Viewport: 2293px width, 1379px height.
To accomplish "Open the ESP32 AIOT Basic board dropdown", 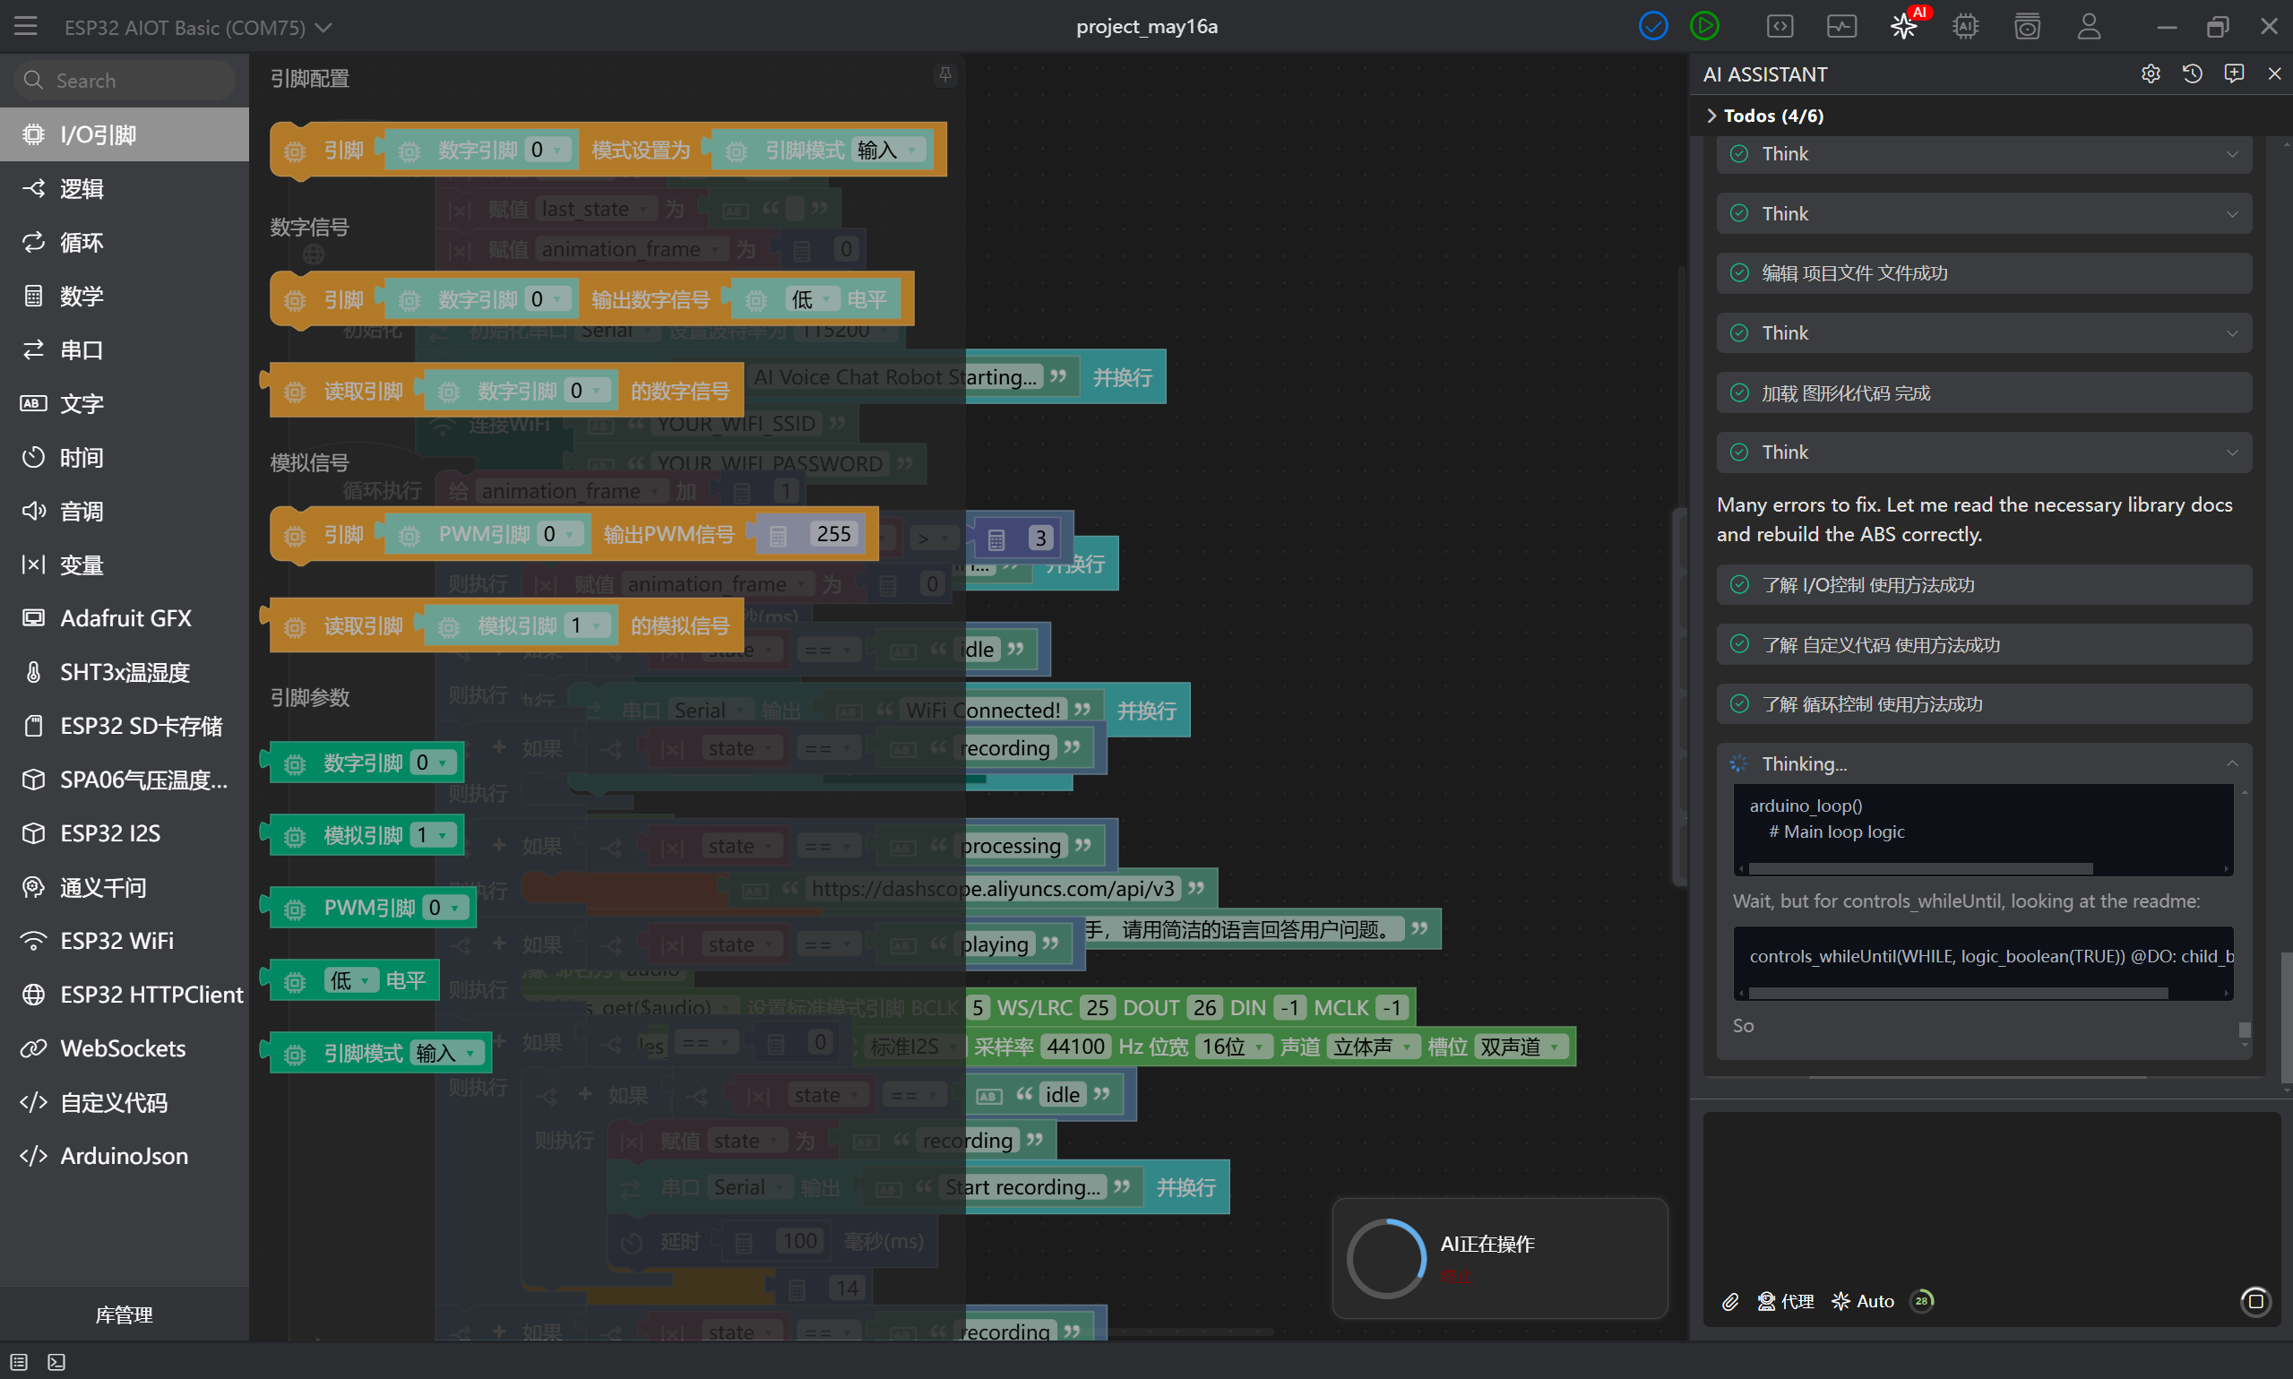I will (198, 27).
